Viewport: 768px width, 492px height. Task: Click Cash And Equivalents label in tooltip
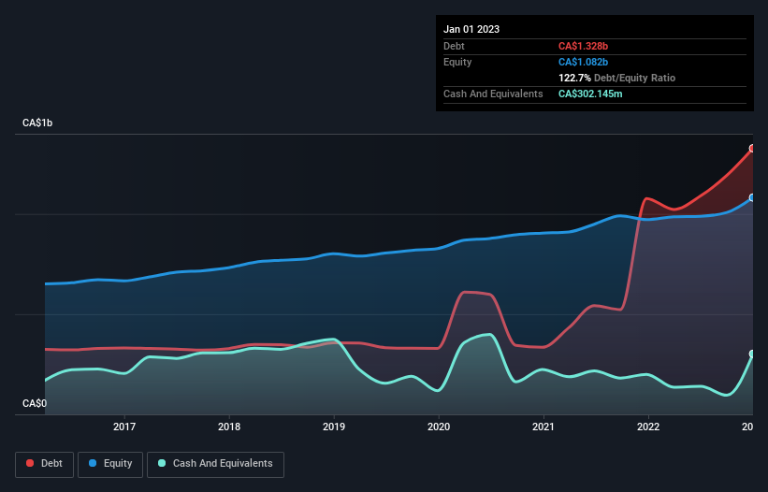(x=493, y=94)
